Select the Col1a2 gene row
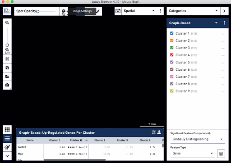The width and height of the screenshot is (231, 163). click(x=90, y=147)
